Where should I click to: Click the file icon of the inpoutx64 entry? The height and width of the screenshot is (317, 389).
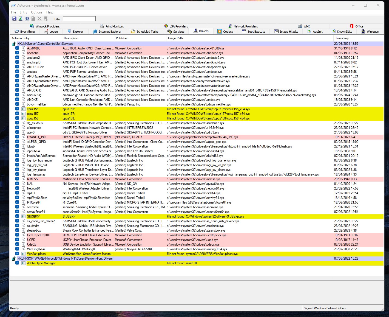24,151
